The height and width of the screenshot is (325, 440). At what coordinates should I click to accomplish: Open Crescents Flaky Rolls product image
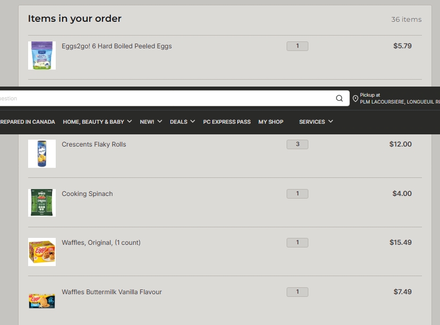pos(42,153)
